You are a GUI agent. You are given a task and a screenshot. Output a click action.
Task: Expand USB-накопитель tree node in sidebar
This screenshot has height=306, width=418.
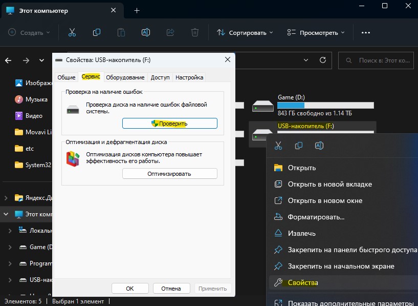10,280
